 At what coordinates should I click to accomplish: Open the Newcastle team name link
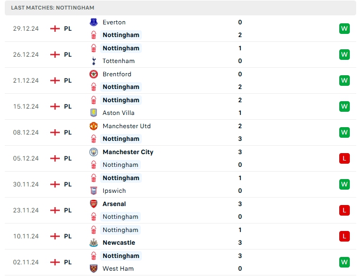click(119, 243)
